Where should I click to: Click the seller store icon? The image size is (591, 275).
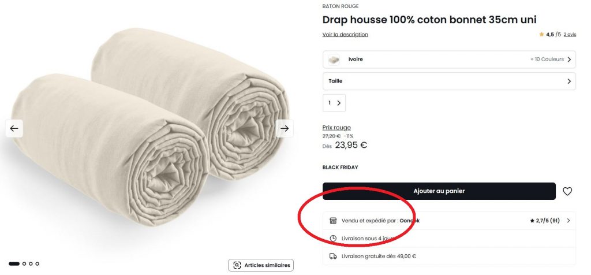click(333, 221)
